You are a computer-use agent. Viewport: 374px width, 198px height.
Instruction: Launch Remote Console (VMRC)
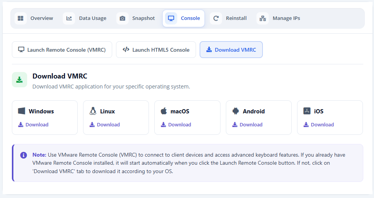pos(62,50)
